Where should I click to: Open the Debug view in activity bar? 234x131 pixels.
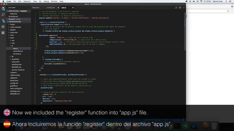point(3,27)
